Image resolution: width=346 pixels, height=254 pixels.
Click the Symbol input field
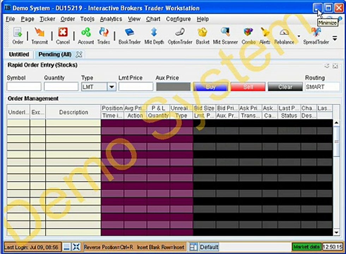pyautogui.click(x=24, y=87)
